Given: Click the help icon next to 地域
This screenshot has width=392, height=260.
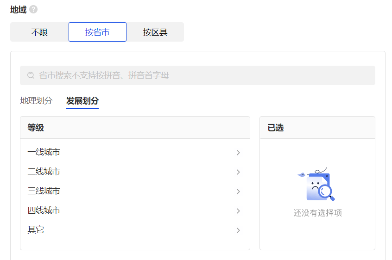Looking at the screenshot, I should point(33,9).
